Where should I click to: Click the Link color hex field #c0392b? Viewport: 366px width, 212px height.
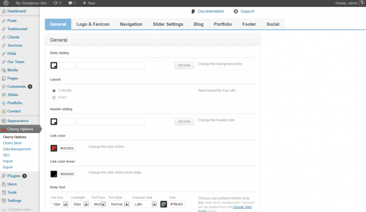tap(67, 148)
